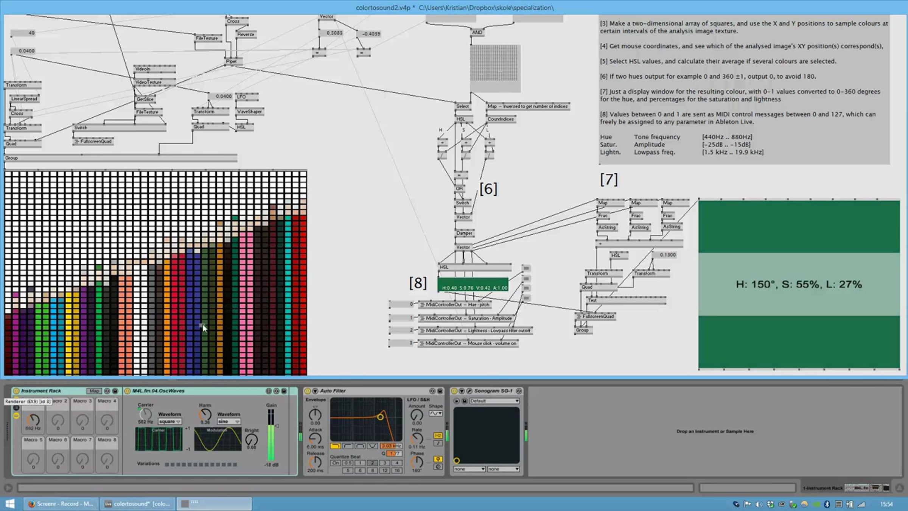Click the Auto Filter save preset icon

[x=440, y=391]
